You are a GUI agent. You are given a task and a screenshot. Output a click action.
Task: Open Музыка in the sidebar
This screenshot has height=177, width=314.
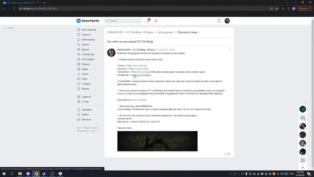[86, 64]
